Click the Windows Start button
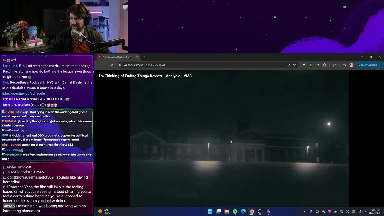The height and width of the screenshot is (216, 384). [210, 211]
